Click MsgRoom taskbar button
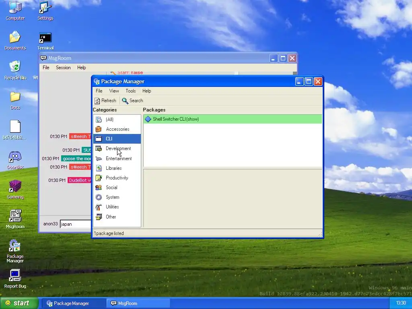 point(138,303)
